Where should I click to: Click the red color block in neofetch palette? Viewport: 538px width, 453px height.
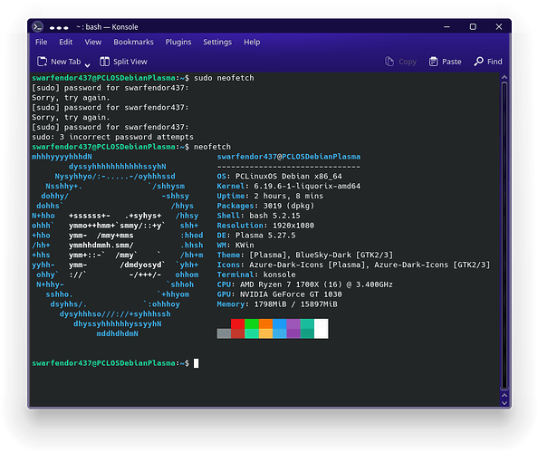pos(237,323)
